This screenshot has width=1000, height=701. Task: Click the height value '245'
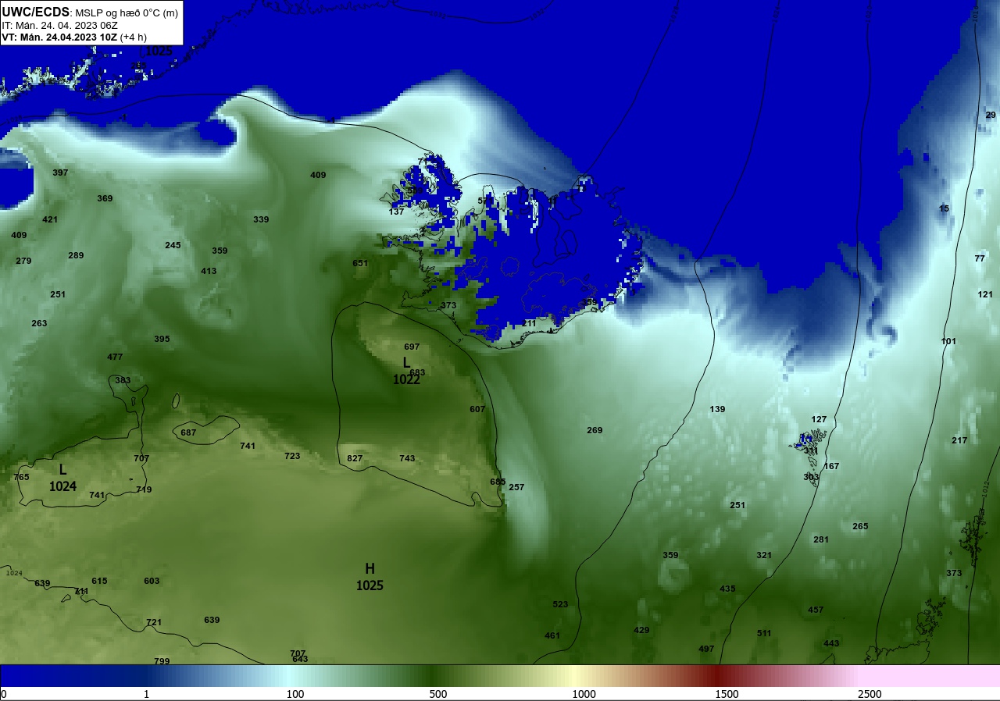[173, 245]
